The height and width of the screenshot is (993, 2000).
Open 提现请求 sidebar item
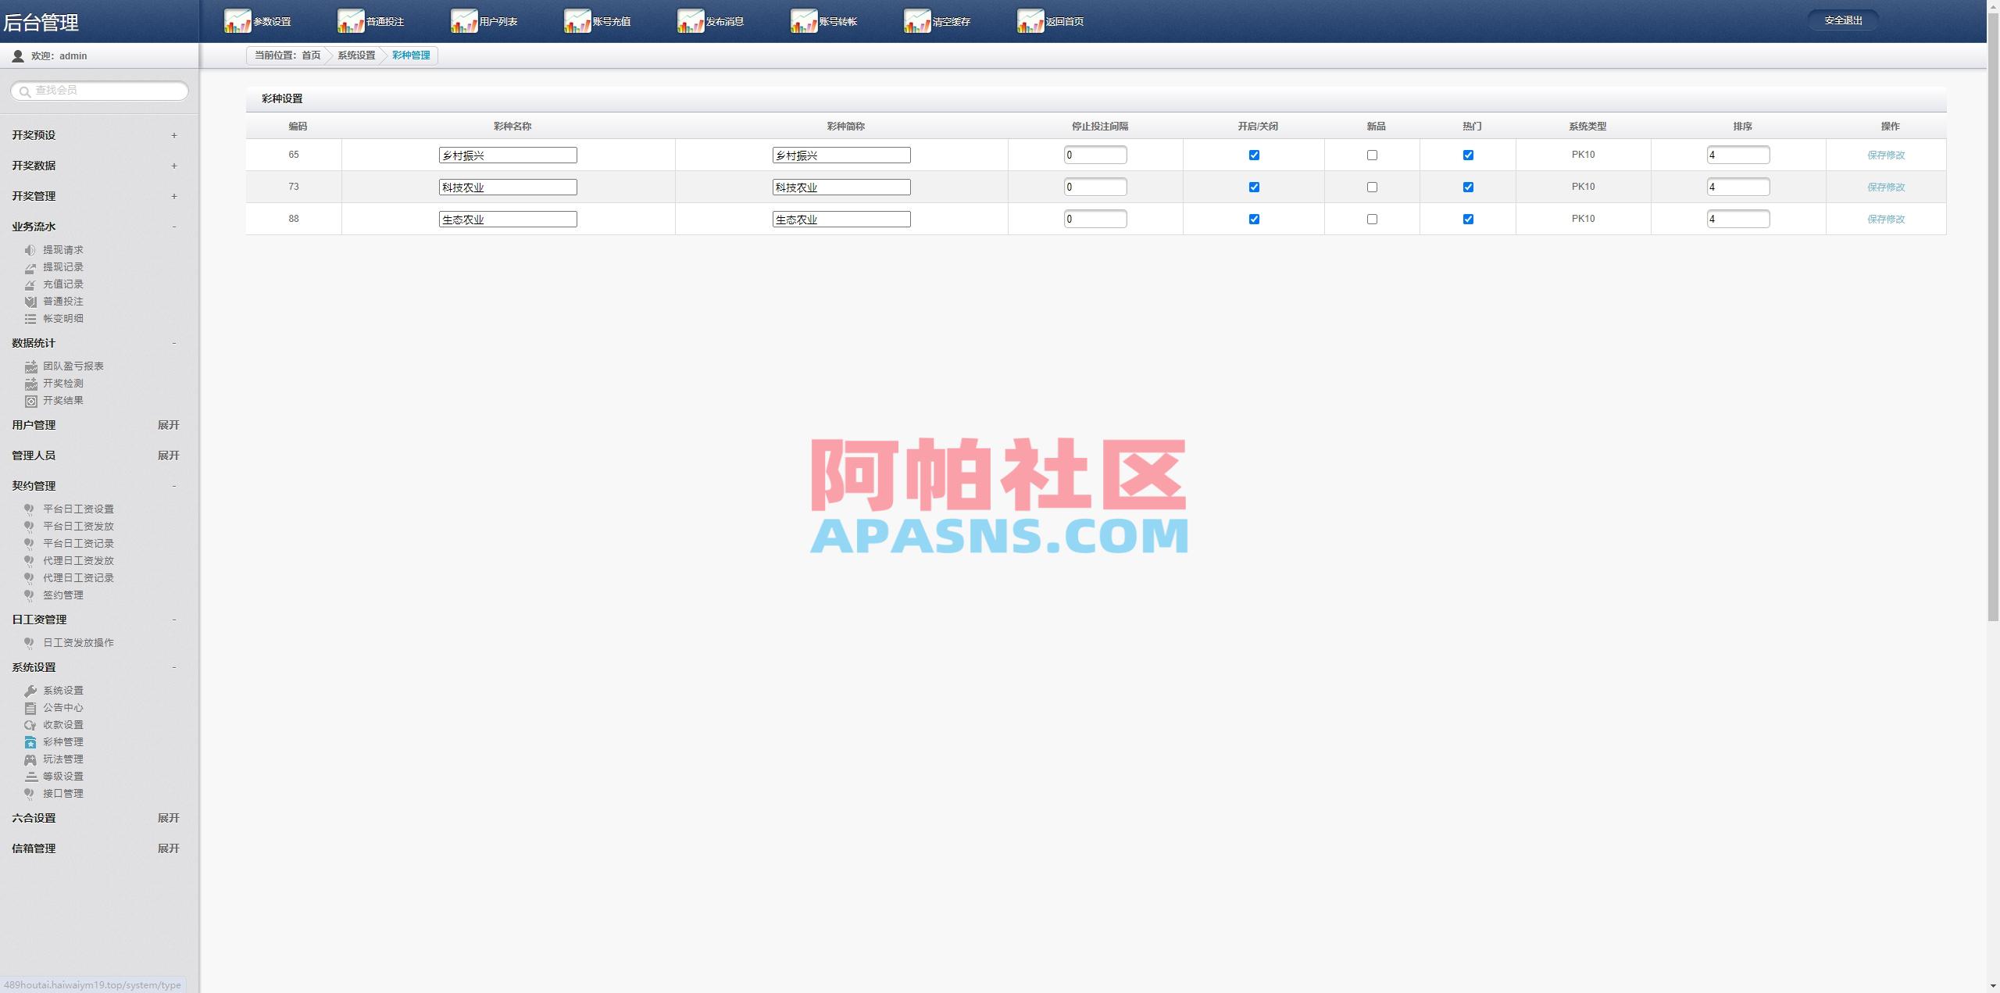coord(64,249)
